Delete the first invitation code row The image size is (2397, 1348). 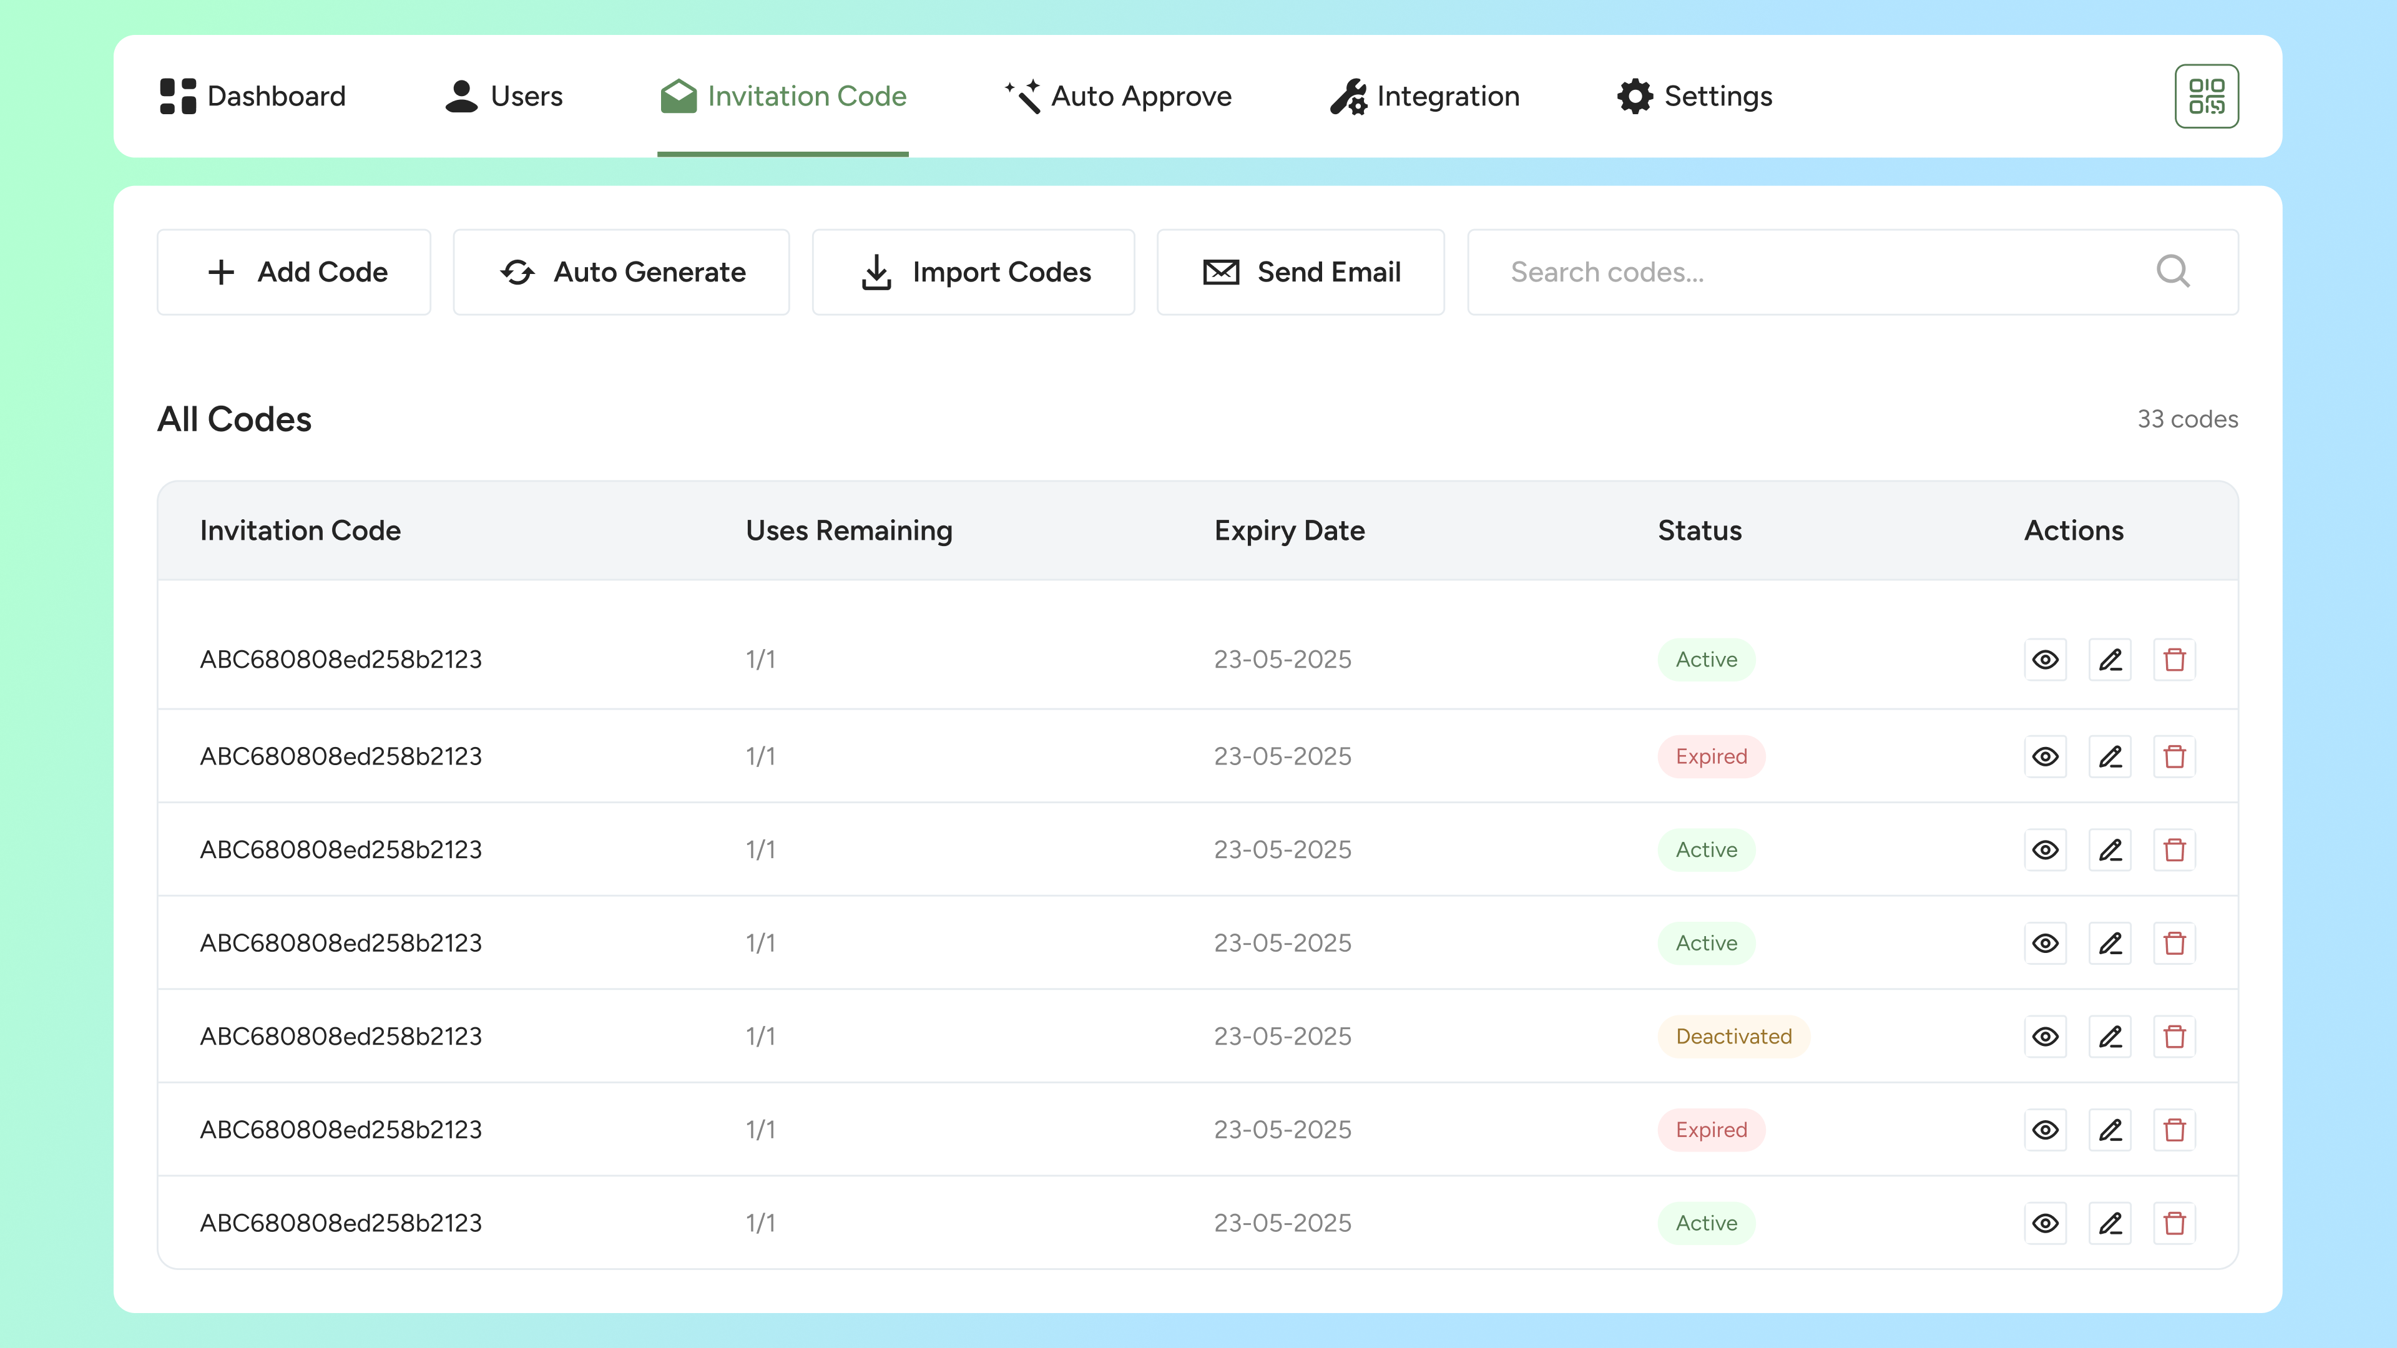pyautogui.click(x=2175, y=660)
